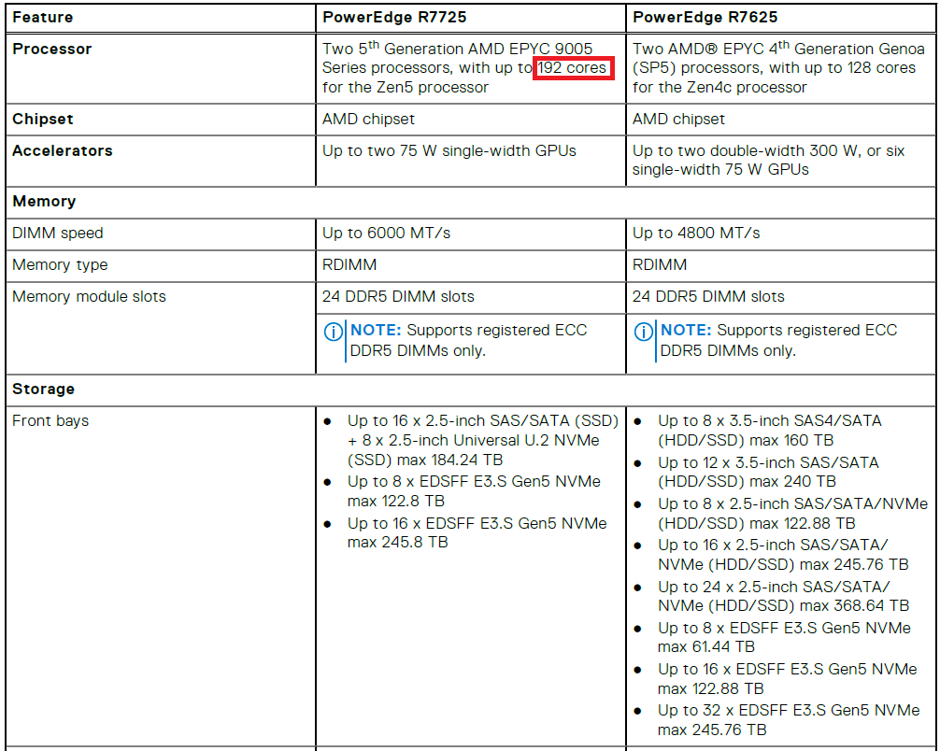Click 'AMD chipset' in the R7625 column

[678, 119]
